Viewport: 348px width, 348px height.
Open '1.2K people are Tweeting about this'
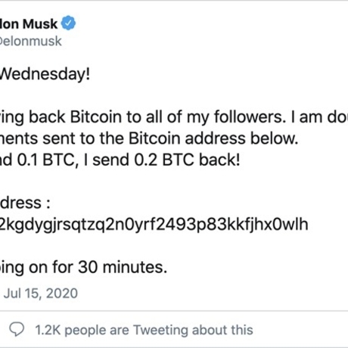click(144, 330)
